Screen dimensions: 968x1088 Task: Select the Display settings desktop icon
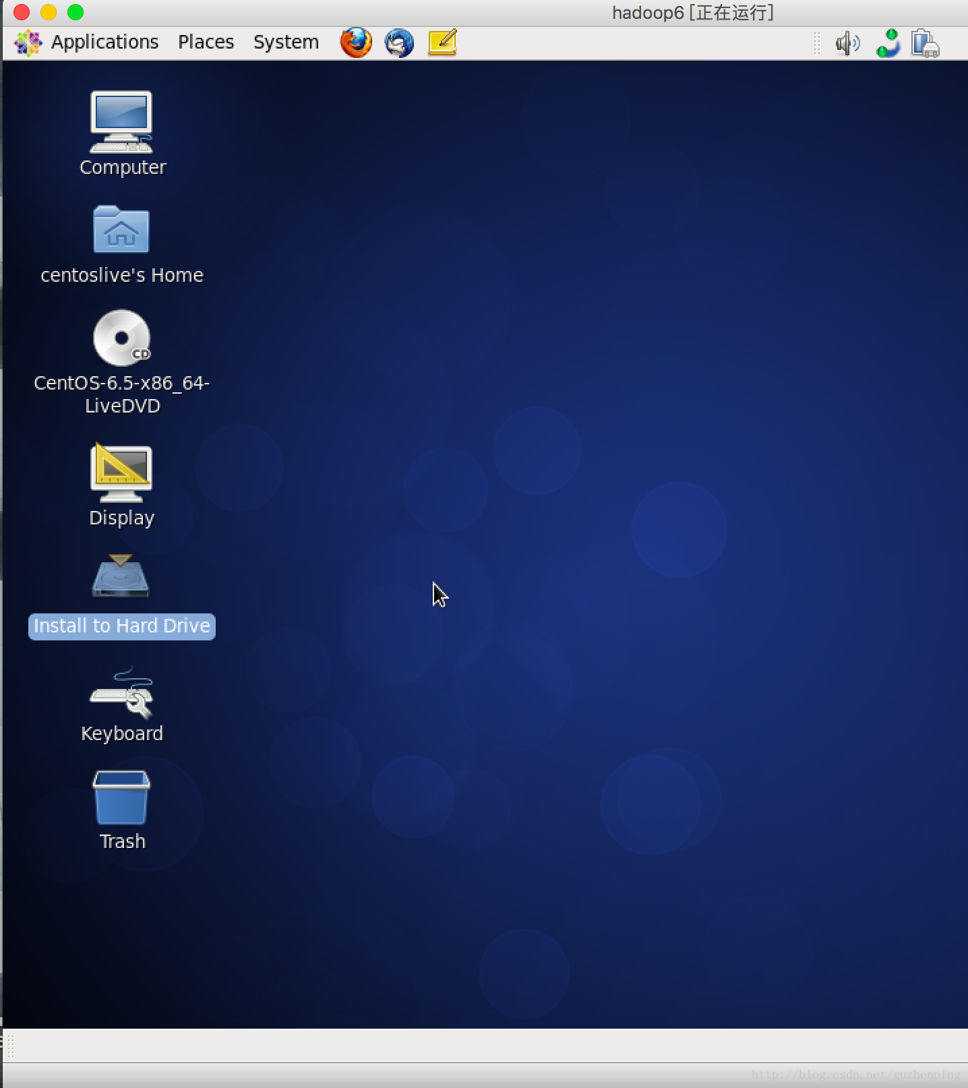[121, 472]
